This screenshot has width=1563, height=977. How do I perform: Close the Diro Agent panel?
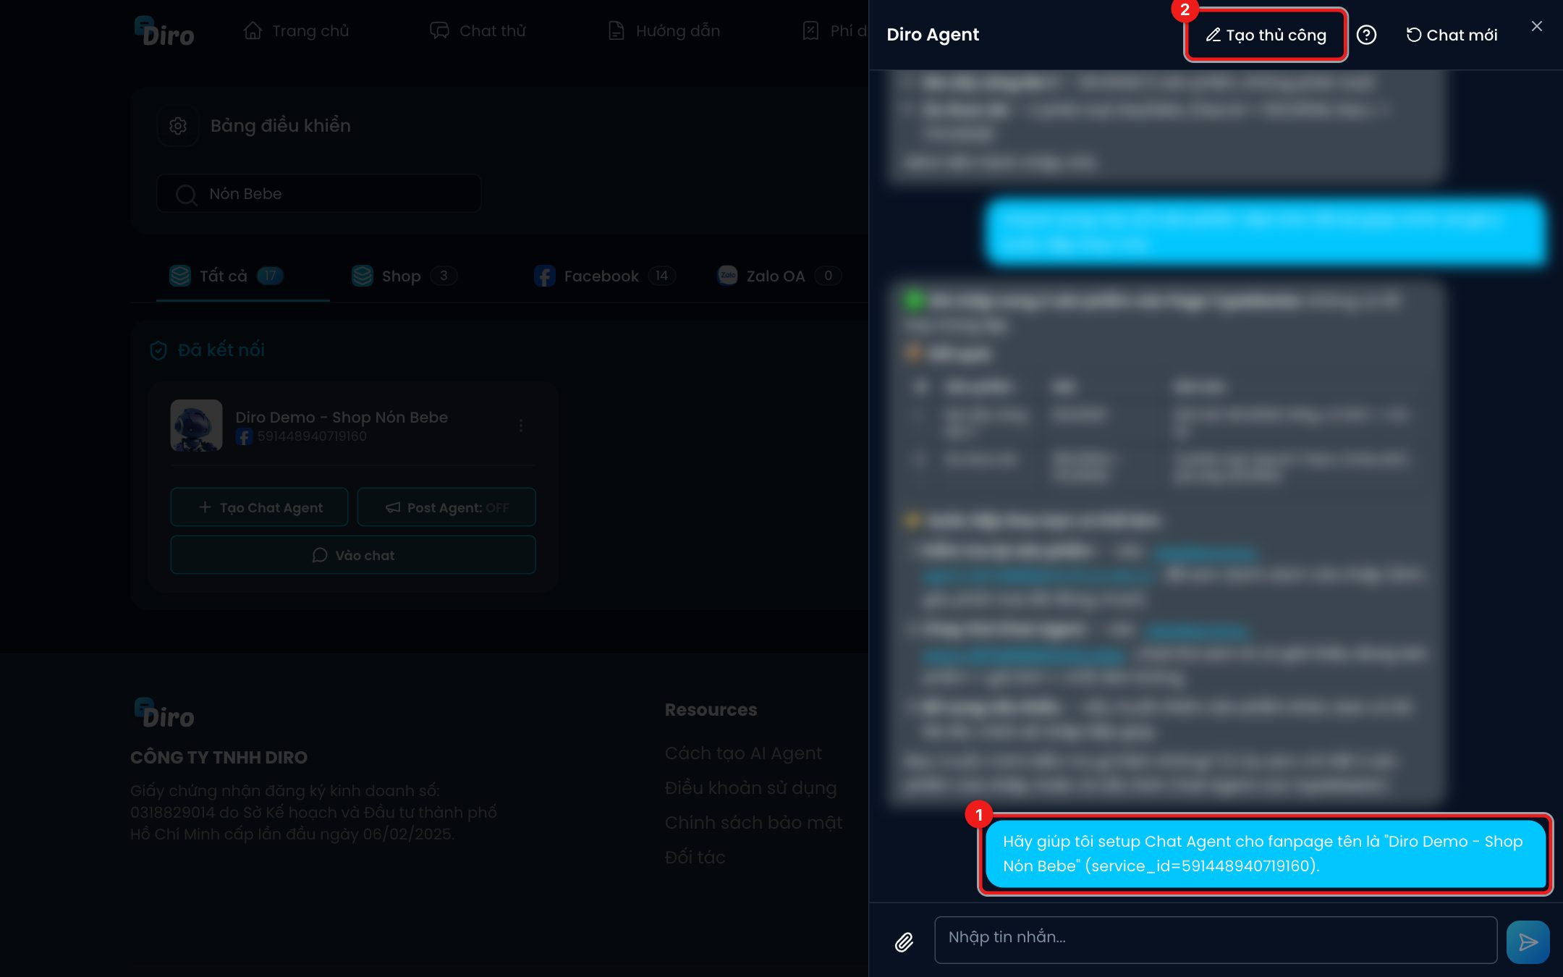click(x=1537, y=26)
